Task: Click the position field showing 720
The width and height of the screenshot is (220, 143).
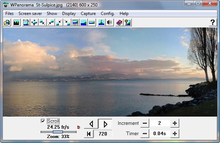Action: pos(103,134)
